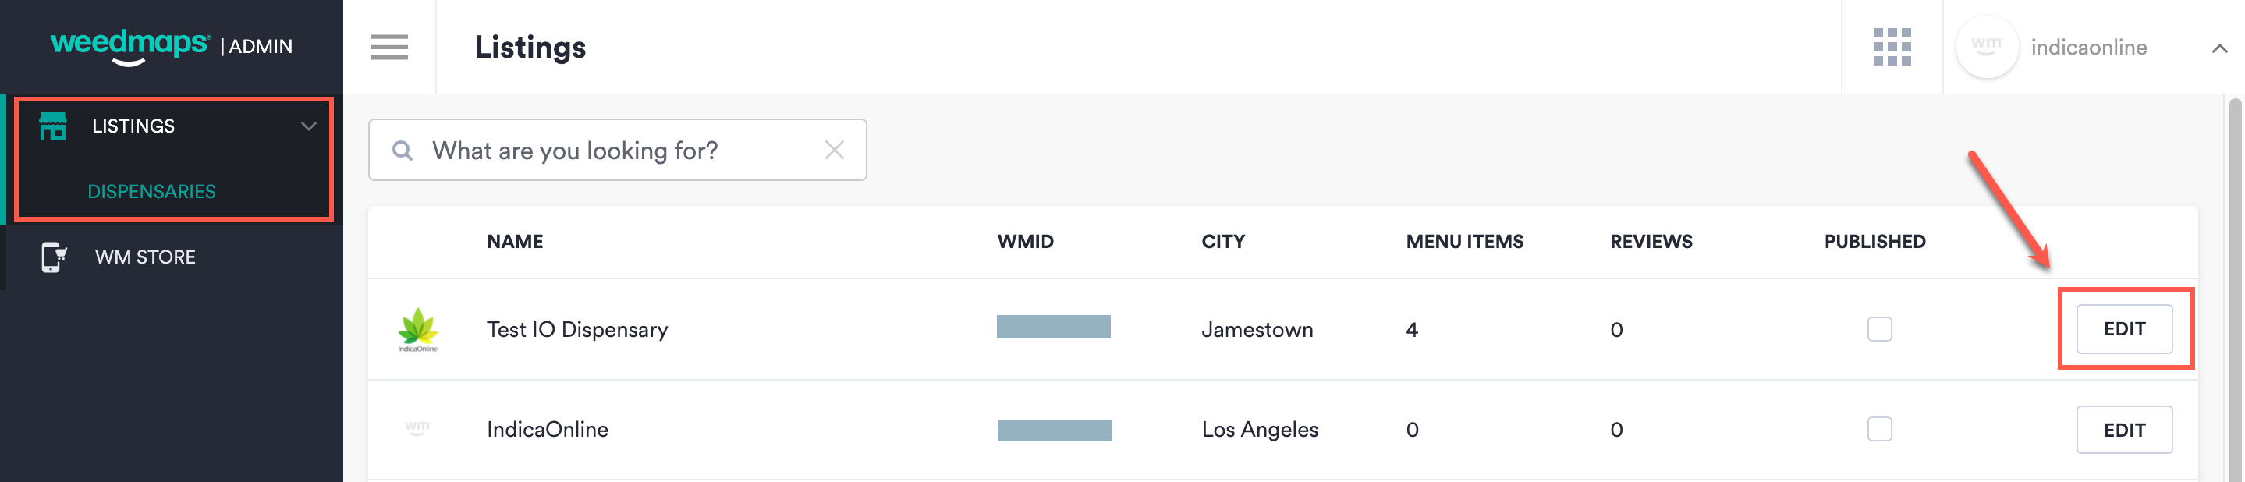This screenshot has height=482, width=2245.
Task: Enable Published for Test IO Dispensary
Action: (x=1880, y=329)
